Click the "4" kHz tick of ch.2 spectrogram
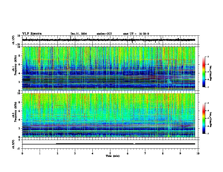Image resolution: width=223 pixels, height=172 pixels. click(x=20, y=120)
